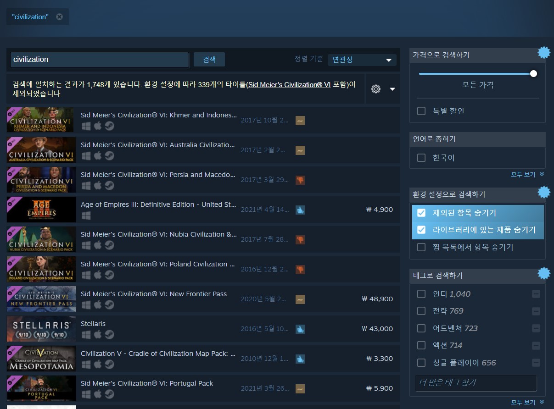Expand 모두 보기 under tag filter
Screen dimensions: 554x409
[527, 403]
